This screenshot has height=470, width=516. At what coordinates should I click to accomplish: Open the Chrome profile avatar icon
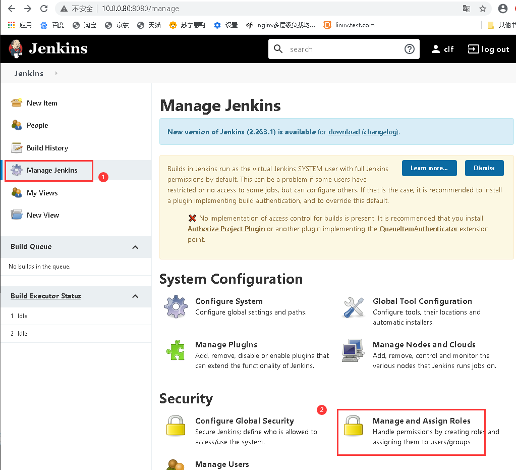(502, 9)
